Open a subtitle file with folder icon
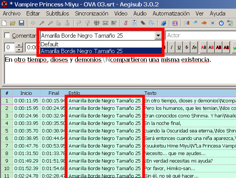 pos(13,23)
